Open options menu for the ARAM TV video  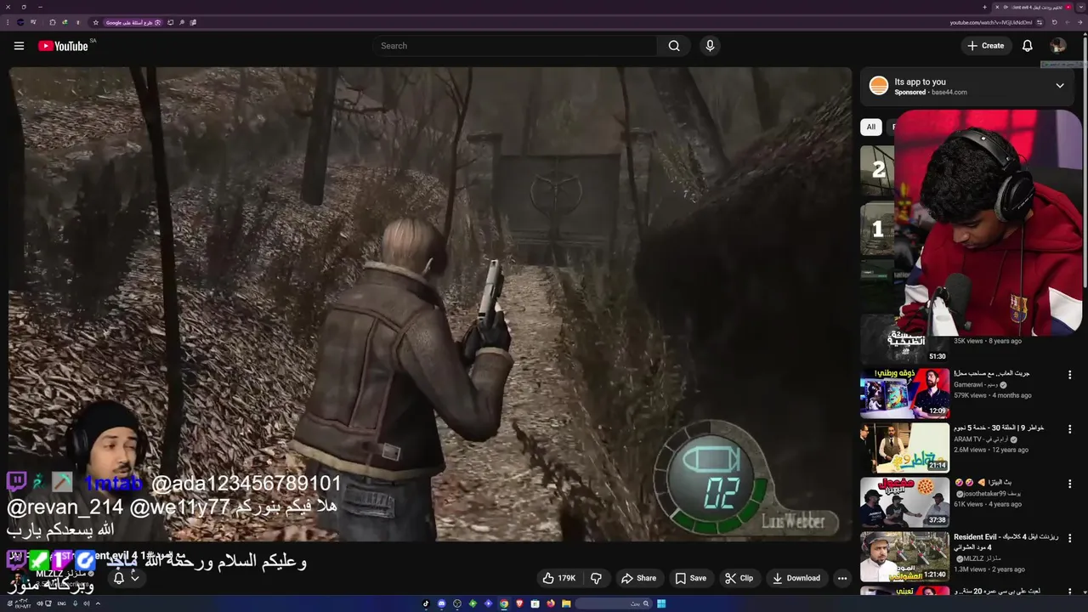click(x=1069, y=429)
